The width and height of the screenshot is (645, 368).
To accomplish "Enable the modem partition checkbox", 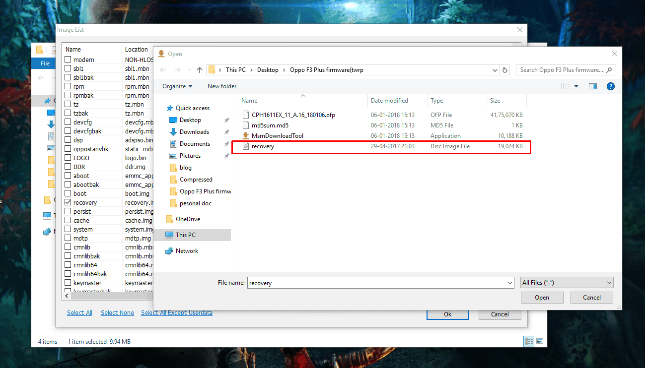I will pyautogui.click(x=68, y=60).
